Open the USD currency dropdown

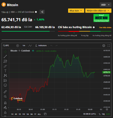tap(106, 5)
